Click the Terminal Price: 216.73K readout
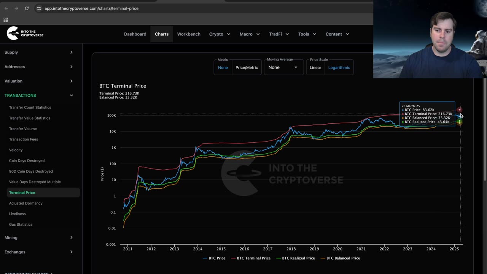This screenshot has height=274, width=487. [119, 94]
